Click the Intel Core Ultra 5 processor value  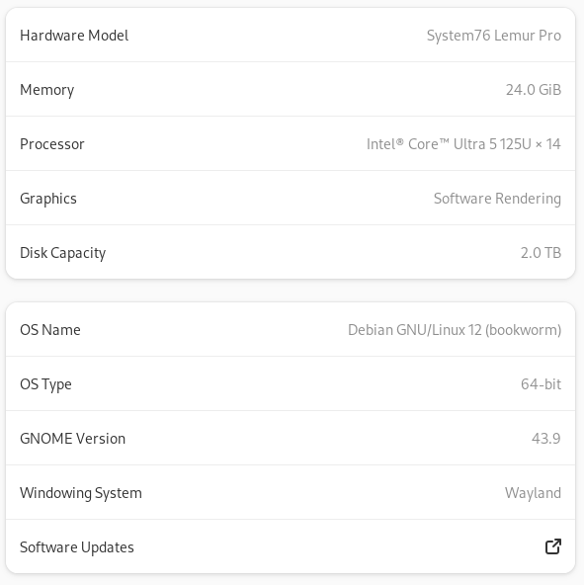pyautogui.click(x=463, y=144)
